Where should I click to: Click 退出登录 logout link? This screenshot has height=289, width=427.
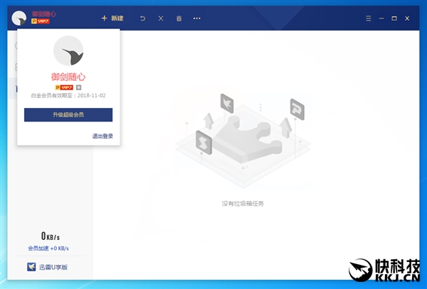coord(102,136)
